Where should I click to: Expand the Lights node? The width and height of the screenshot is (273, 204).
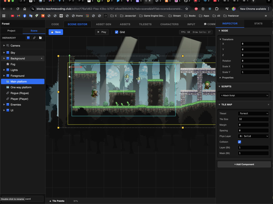tap(4, 70)
